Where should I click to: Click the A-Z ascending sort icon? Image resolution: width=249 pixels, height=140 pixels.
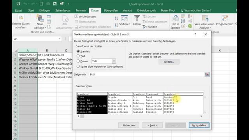pos(116,18)
